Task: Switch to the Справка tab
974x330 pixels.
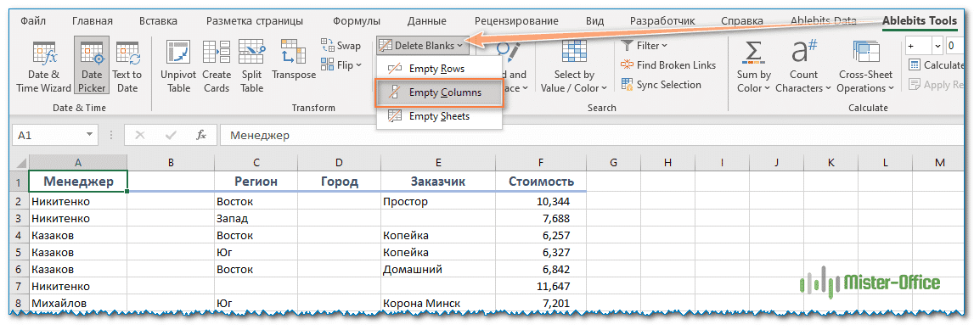Action: coord(741,20)
